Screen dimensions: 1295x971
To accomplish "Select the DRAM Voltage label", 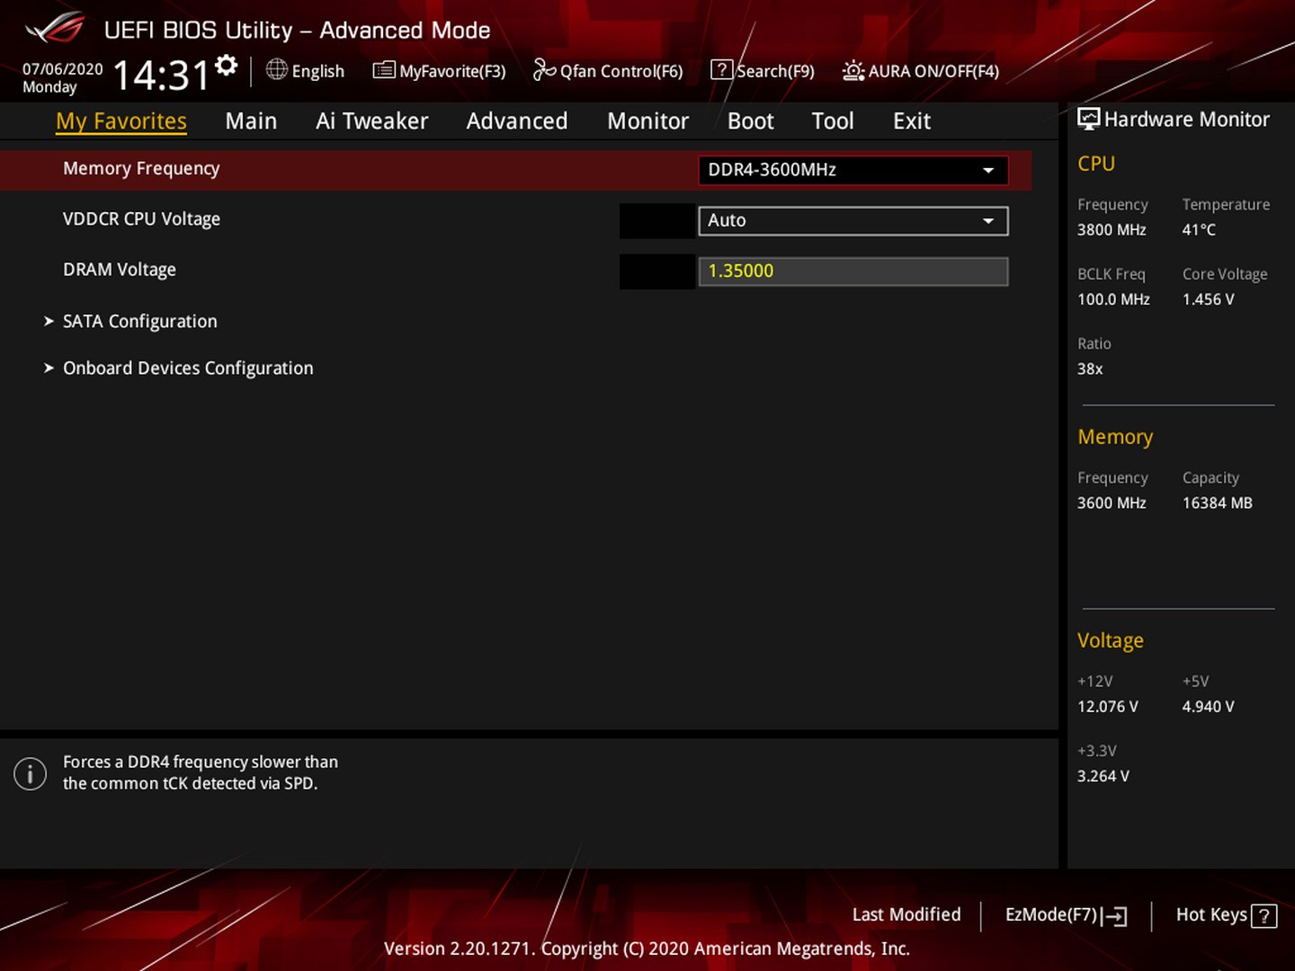I will pyautogui.click(x=120, y=269).
